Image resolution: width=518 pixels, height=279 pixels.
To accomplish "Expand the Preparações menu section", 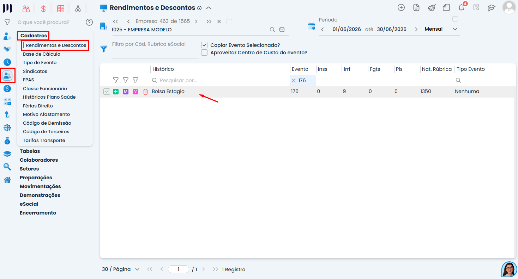I will coord(36,178).
